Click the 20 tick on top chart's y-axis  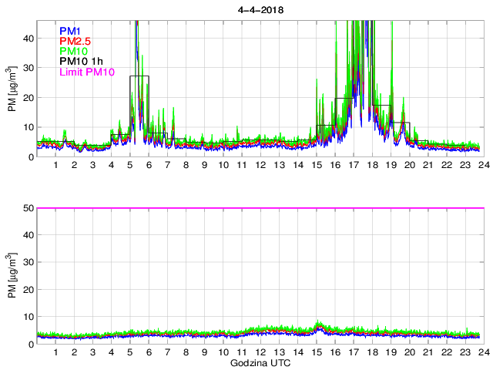point(26,98)
